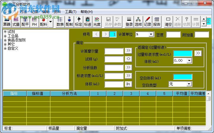Open the 数表 data table tool
214x133 pixels.
pos(60,22)
